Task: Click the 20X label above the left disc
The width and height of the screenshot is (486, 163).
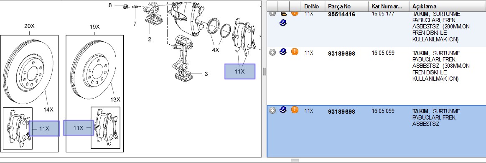Action: [x=29, y=26]
